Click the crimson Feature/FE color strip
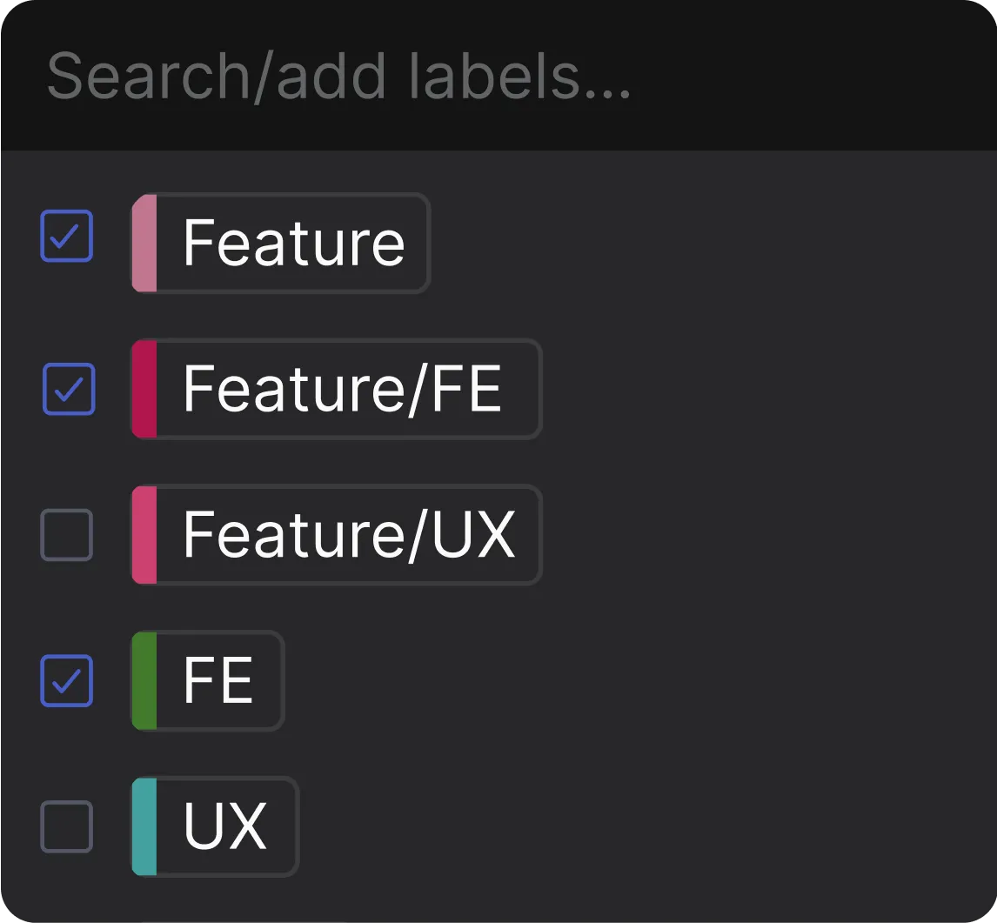Screen dimensions: 997x923 click(x=144, y=389)
